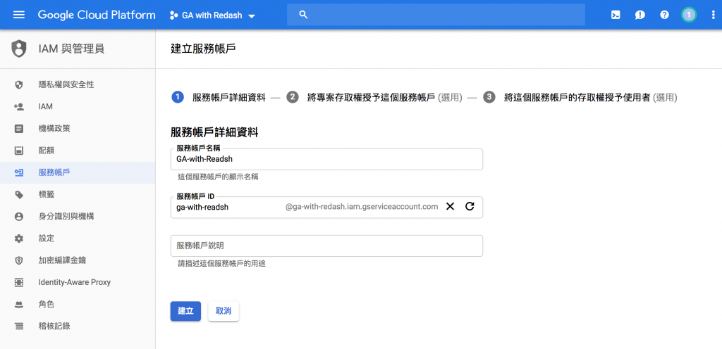Click the 角色 hat icon

[x=19, y=305]
